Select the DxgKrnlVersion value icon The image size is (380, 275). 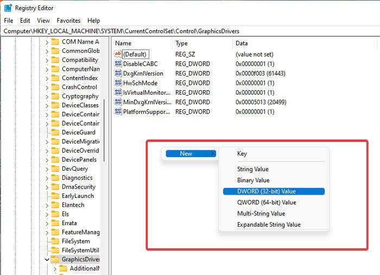pos(118,73)
